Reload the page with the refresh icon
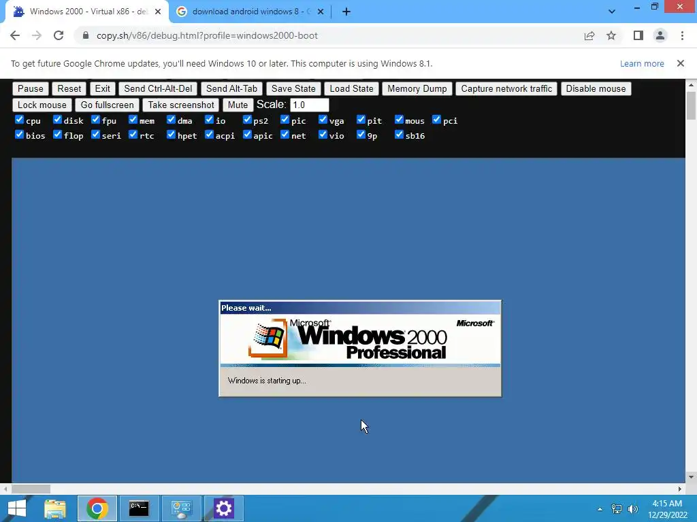 (x=59, y=35)
